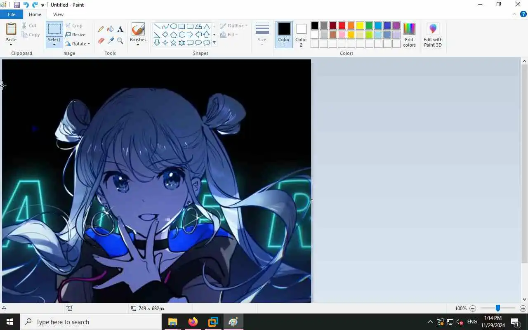Click the Brushes icon

click(138, 29)
